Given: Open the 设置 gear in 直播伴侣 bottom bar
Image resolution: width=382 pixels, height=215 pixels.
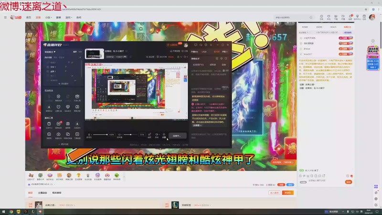Looking at the screenshot, I should [164, 135].
